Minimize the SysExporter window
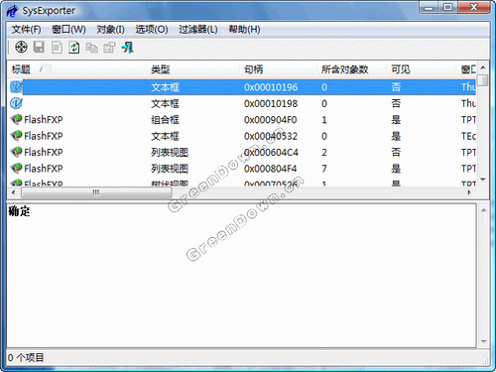This screenshot has width=496, height=372. point(429,7)
